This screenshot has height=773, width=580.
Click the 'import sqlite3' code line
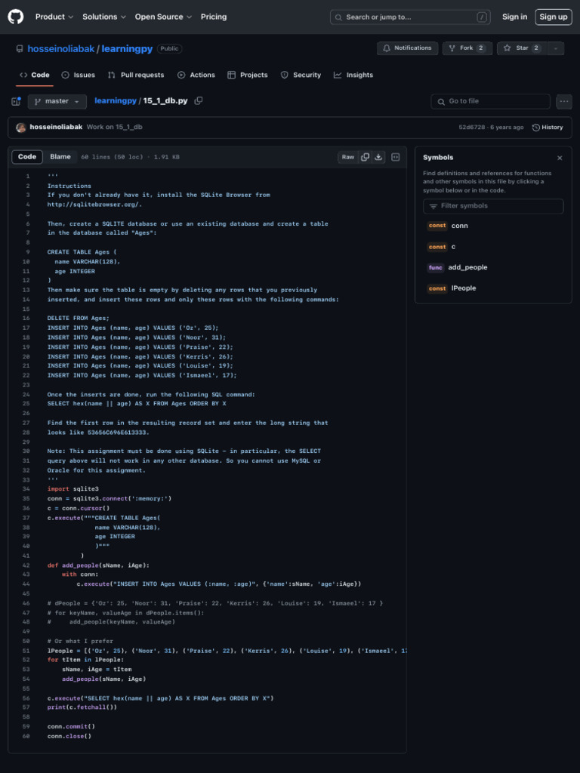click(x=73, y=489)
